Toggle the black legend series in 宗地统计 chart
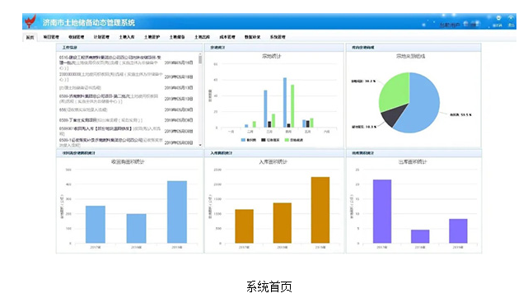 coord(270,140)
